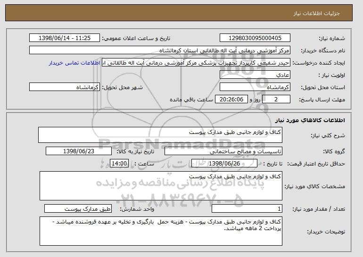The image size is (363, 257).
Task: Click the شهر محل تحویل label
Action: tap(123, 88)
